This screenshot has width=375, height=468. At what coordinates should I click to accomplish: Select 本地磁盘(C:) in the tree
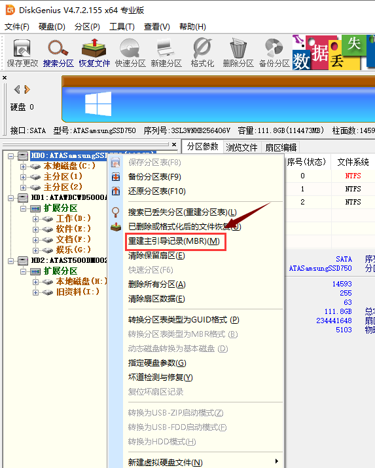69,166
